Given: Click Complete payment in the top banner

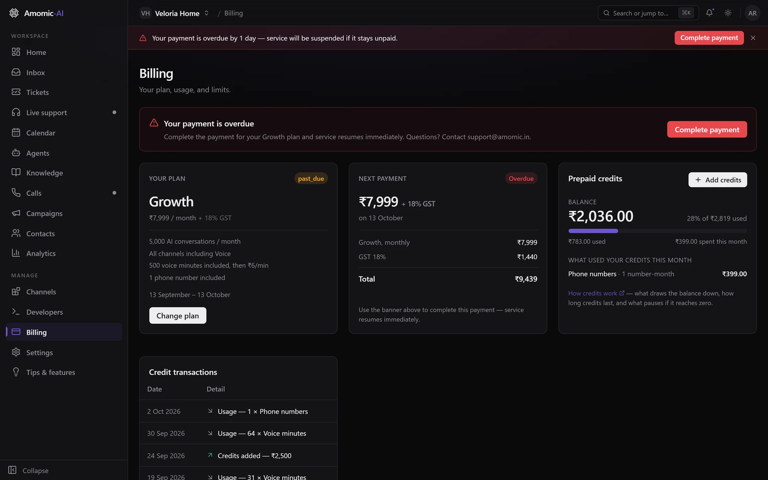Looking at the screenshot, I should (x=709, y=38).
